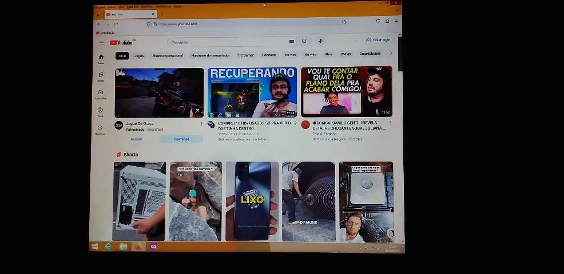564x274 pixels.
Task: Click the Download button on ad
Action: [181, 139]
